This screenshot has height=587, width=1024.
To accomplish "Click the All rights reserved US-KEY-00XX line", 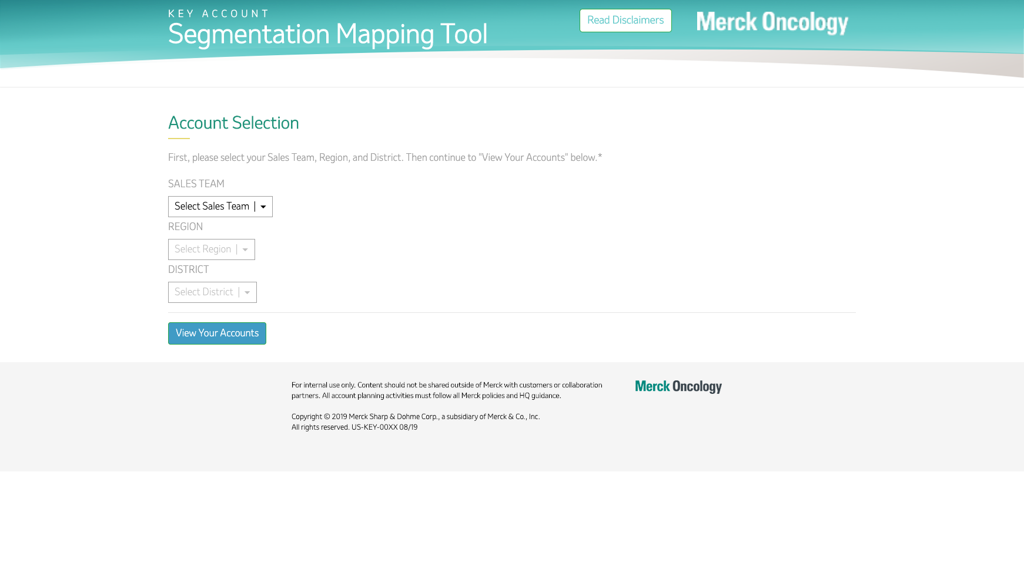I will pos(354,427).
